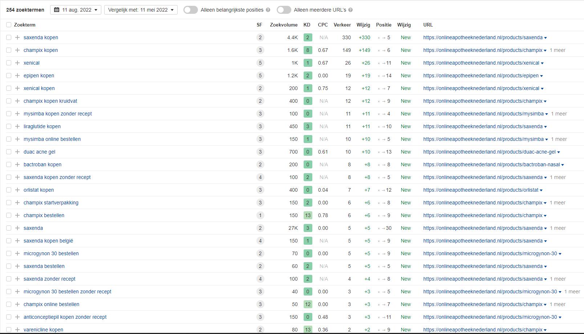Click KD badge 13 in champix bestellen row
Viewport: 584px width, 334px height.
(x=308, y=215)
